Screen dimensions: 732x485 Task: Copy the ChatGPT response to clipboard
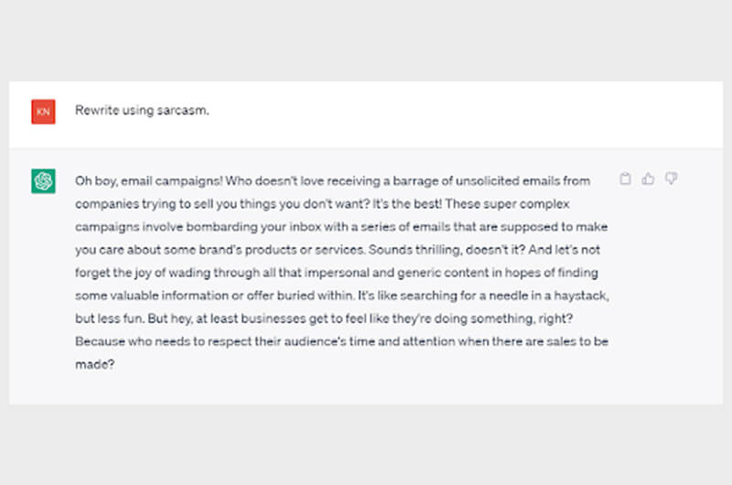pyautogui.click(x=625, y=178)
